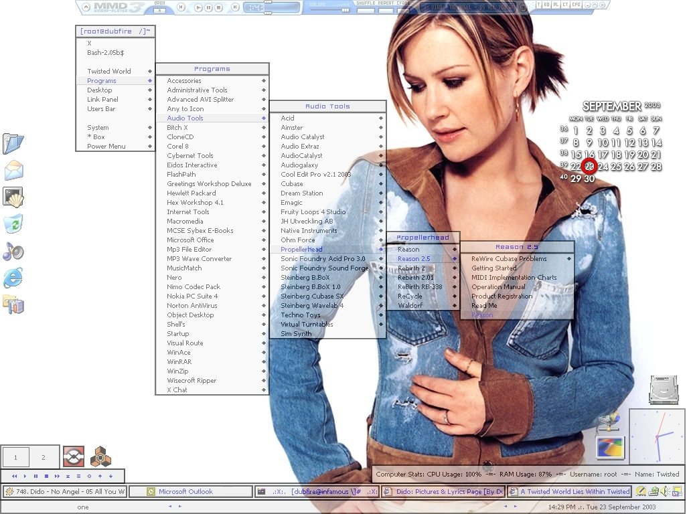Toggle the PL playlist button in Winamp

coord(556,5)
